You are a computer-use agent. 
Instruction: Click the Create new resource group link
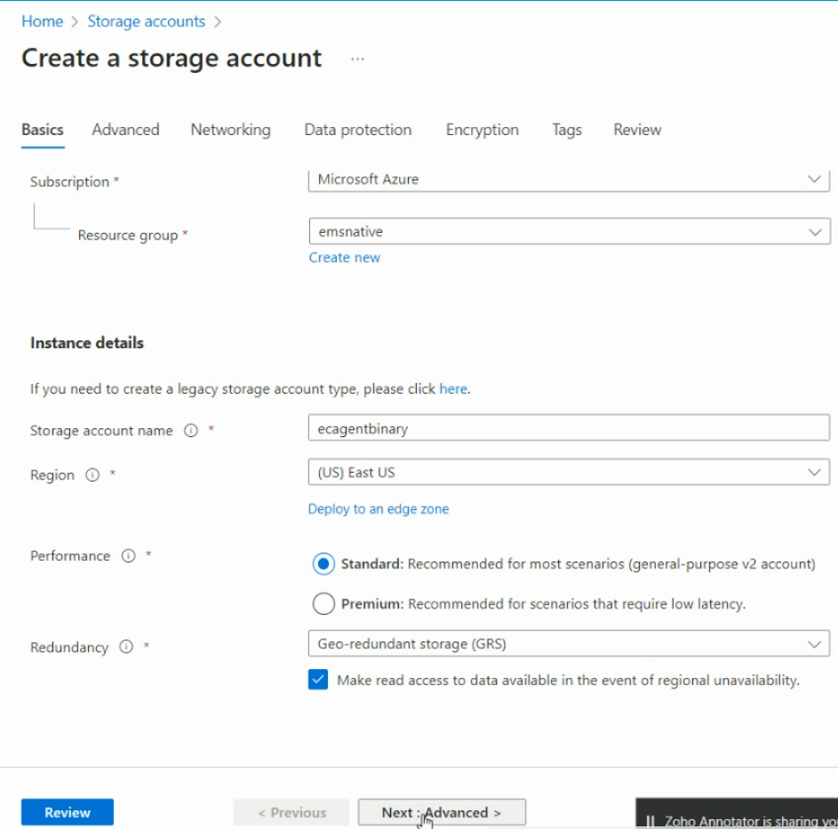tap(344, 258)
